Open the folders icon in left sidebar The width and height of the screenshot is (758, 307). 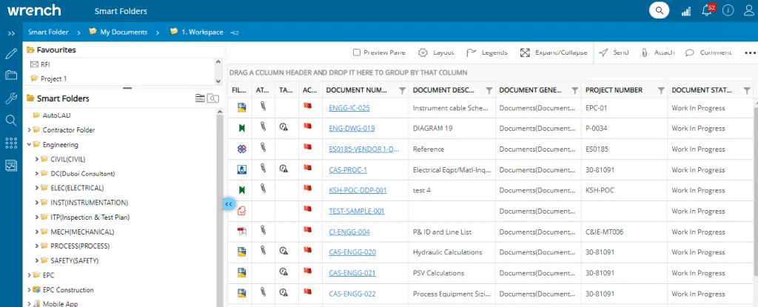[11, 75]
